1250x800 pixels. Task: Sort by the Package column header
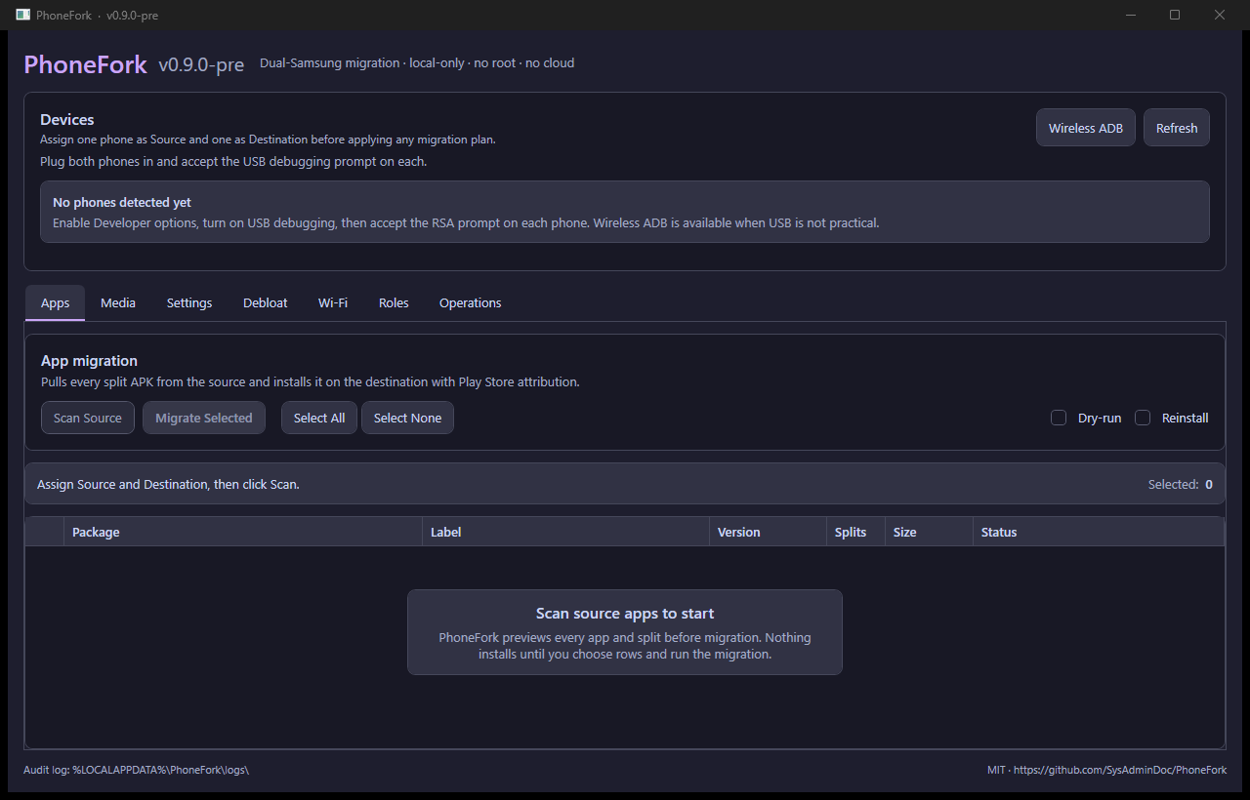coord(243,532)
